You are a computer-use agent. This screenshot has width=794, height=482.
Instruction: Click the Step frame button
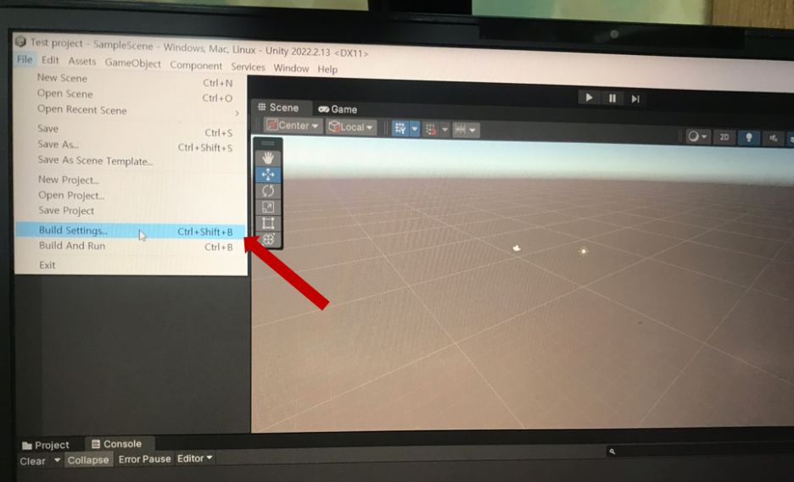tap(635, 98)
